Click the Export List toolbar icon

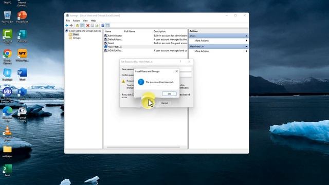(x=97, y=25)
